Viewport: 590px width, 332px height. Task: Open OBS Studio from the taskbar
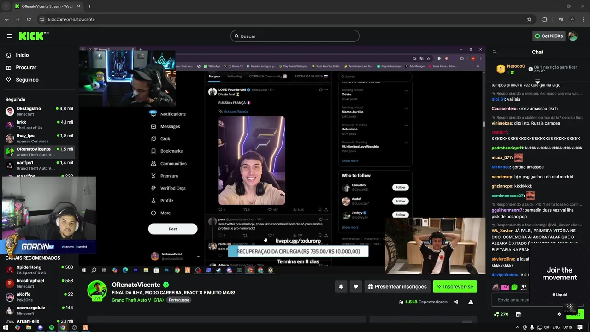coord(74,327)
